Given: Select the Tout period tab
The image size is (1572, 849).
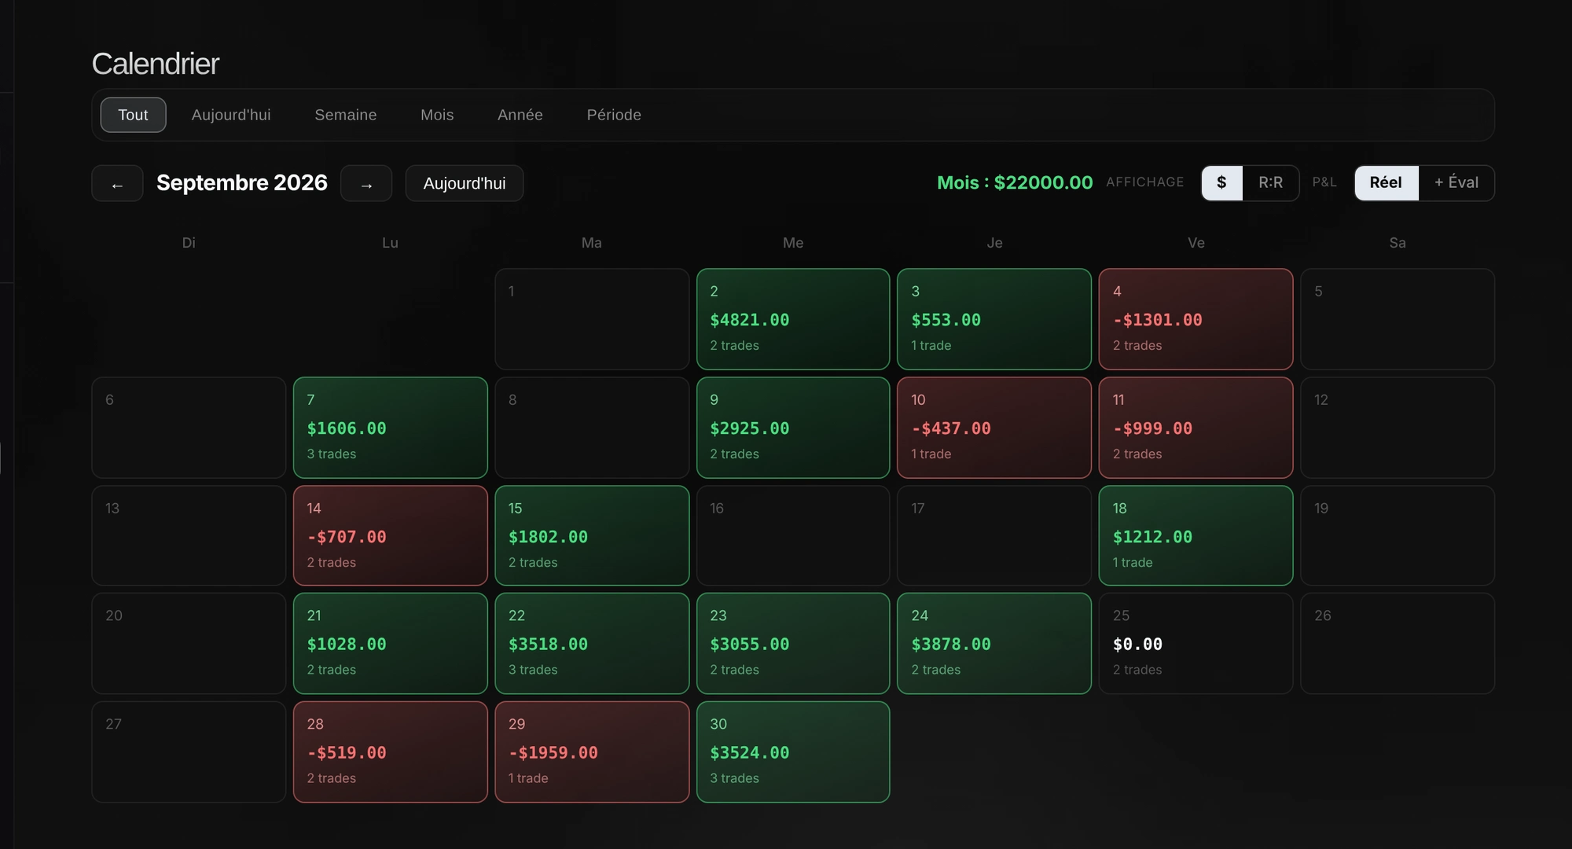Looking at the screenshot, I should (x=133, y=115).
